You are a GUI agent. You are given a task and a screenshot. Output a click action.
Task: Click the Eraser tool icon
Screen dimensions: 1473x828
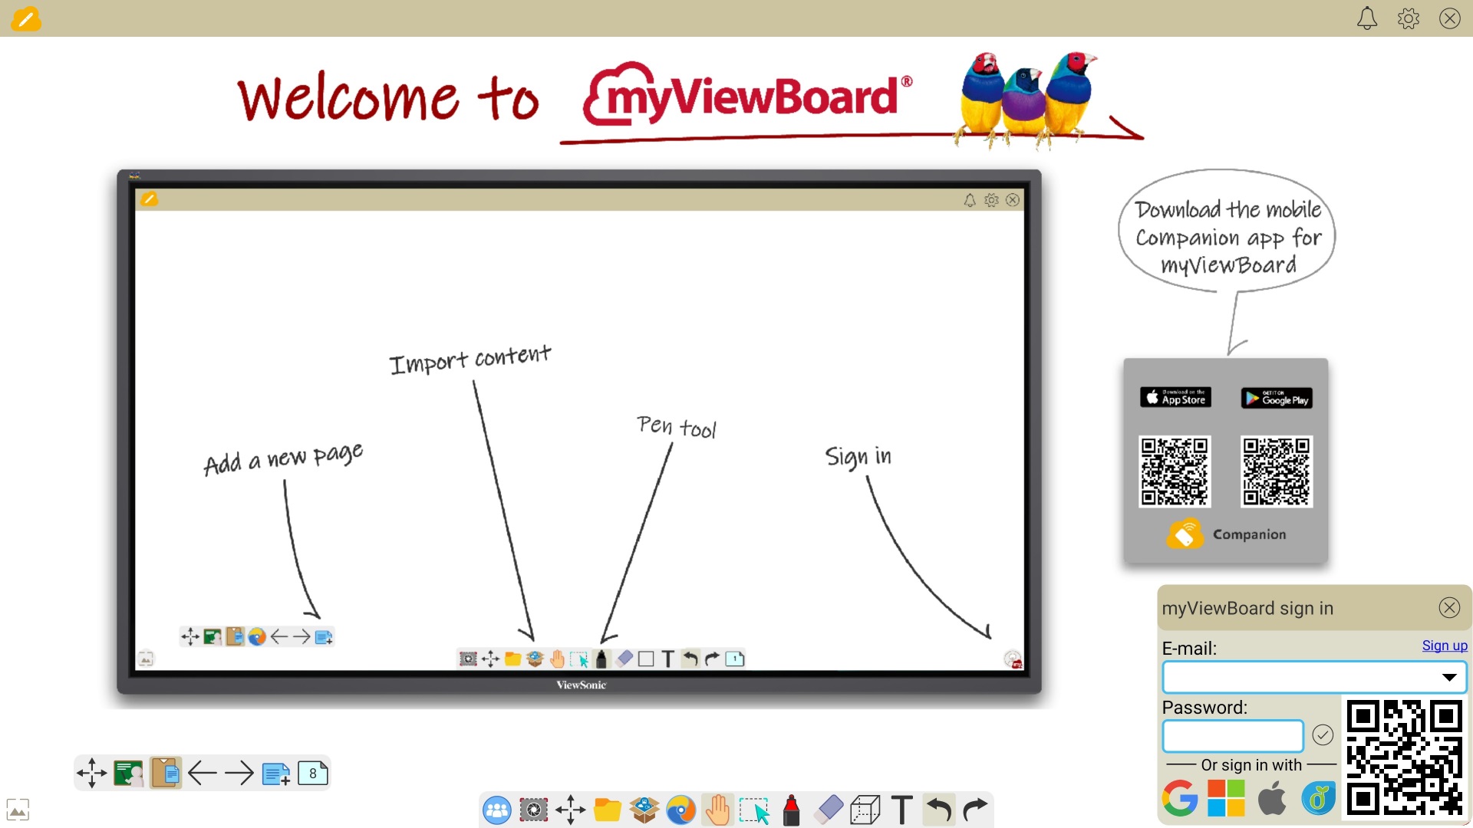point(828,809)
